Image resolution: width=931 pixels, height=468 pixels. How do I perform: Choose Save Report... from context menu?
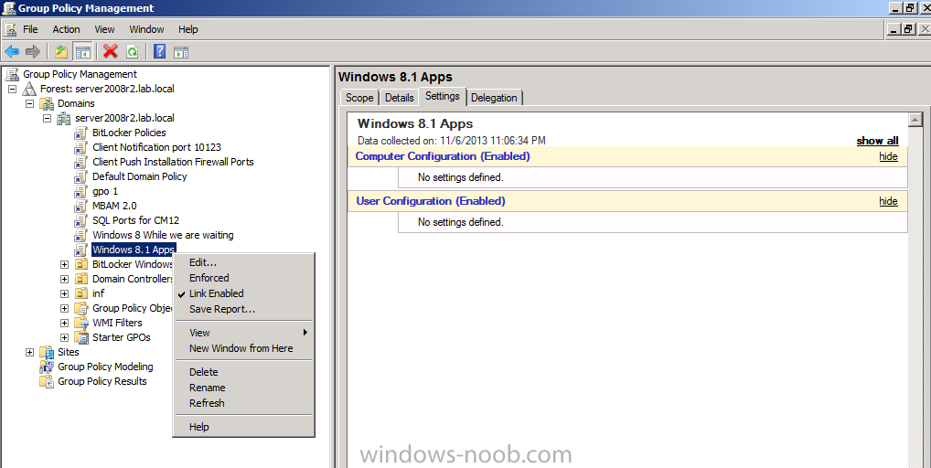point(243,309)
